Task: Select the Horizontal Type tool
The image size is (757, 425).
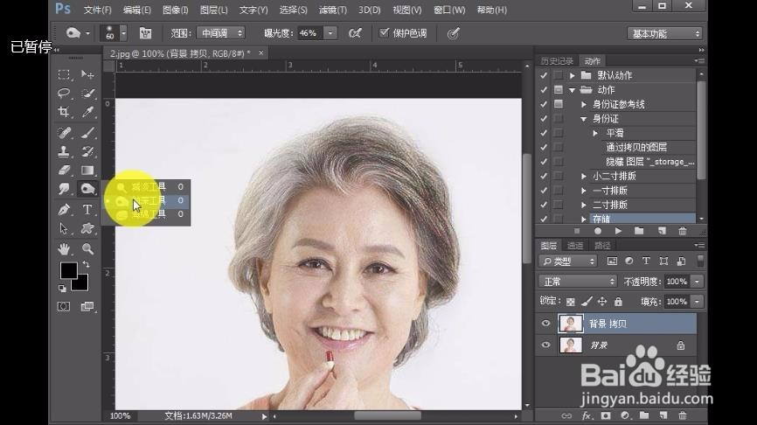Action: (x=87, y=210)
